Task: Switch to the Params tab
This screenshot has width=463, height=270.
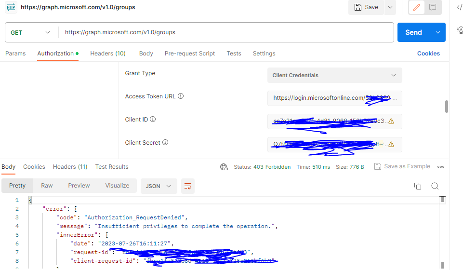Action: 15,54
